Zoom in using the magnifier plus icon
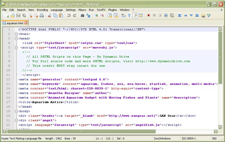Viewport: 225px width, 142px height. pyautogui.click(x=96, y=15)
